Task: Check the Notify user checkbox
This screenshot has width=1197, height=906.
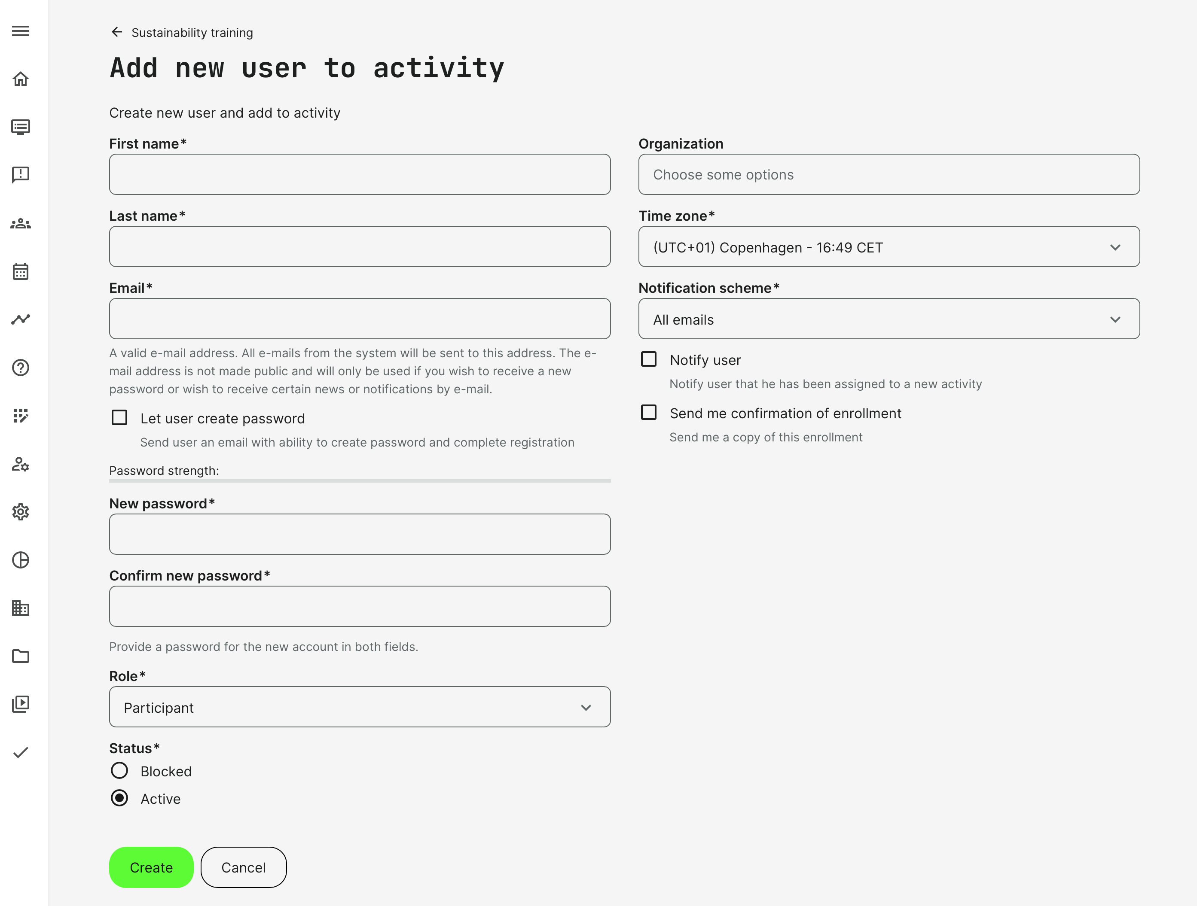Action: (648, 359)
